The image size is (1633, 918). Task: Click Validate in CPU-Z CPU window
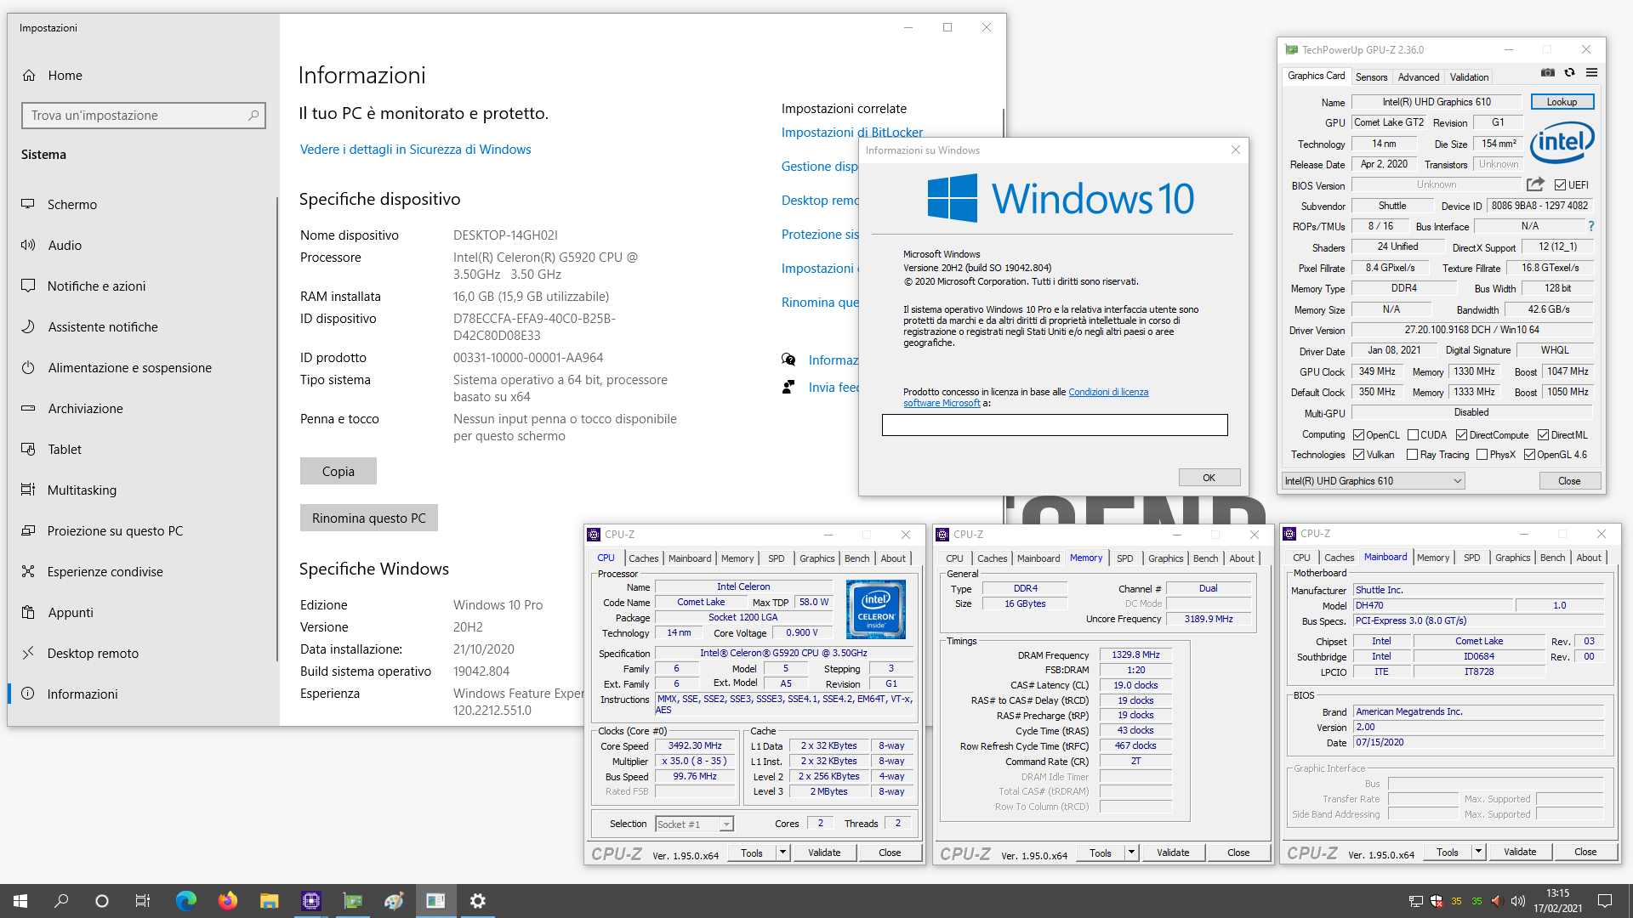(x=824, y=853)
